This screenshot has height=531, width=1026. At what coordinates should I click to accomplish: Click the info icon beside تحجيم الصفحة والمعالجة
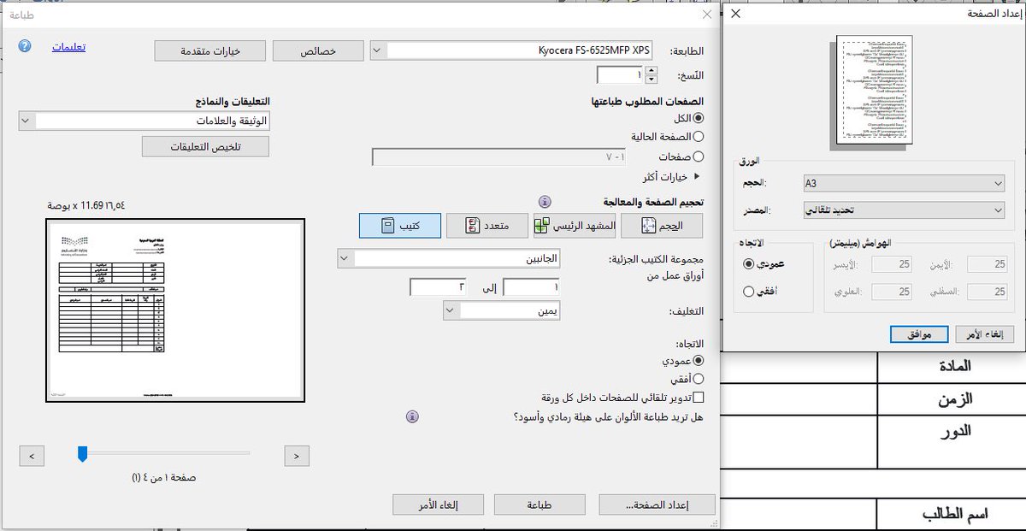tap(544, 201)
